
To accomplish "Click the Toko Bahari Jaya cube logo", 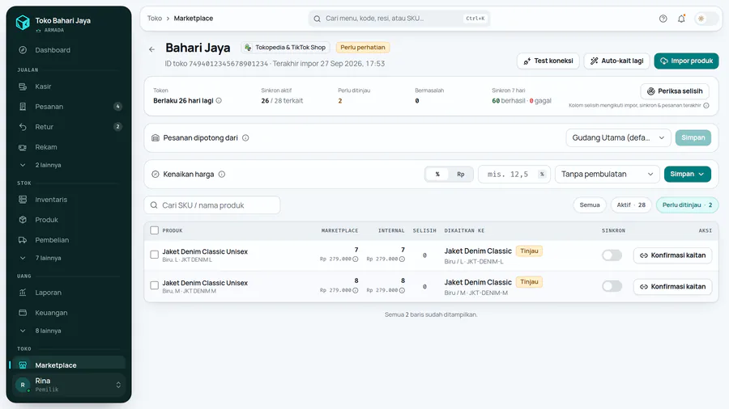I will (x=23, y=22).
